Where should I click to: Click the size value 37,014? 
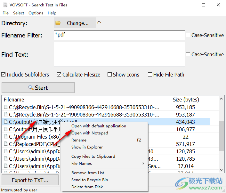(185, 166)
